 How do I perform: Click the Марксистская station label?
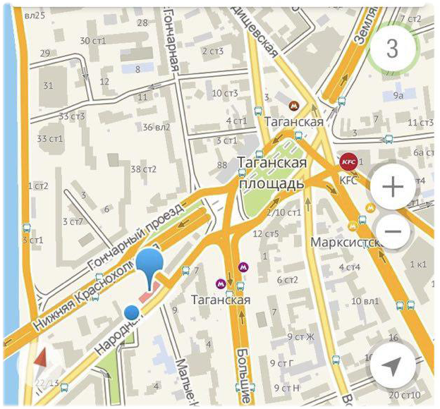[x=347, y=243]
